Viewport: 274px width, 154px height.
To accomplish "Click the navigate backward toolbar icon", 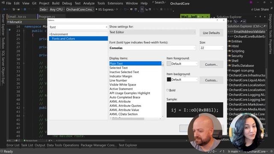I will tap(4, 9).
